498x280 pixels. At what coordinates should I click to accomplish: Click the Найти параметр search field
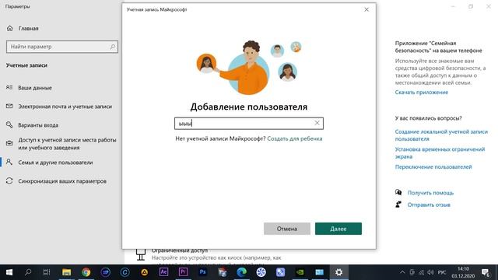click(x=62, y=47)
